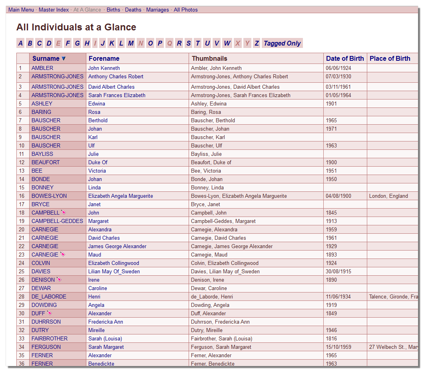Select birthplace "London, England"
The image size is (424, 372).
(x=388, y=196)
